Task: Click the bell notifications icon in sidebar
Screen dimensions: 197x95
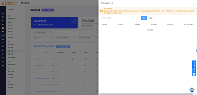Action: [x=3, y=54]
